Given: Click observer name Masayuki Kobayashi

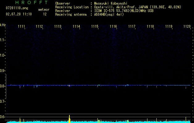Looking at the screenshot, I should click(x=110, y=3).
